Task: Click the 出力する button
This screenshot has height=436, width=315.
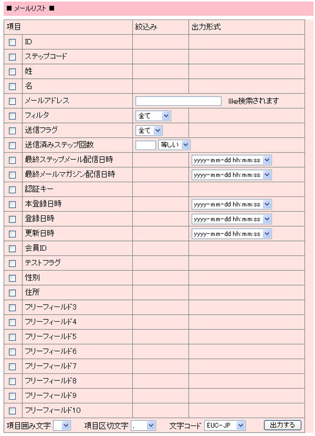Action: click(x=283, y=425)
